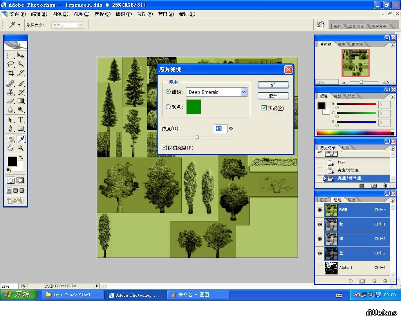The height and width of the screenshot is (321, 401).
Task: Open the Navigator panel flyout menu arrow
Action: pos(393,45)
